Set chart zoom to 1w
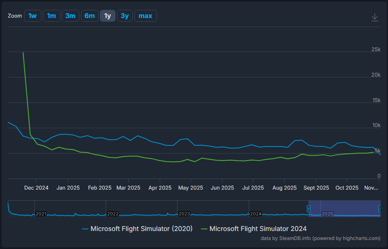 32,16
